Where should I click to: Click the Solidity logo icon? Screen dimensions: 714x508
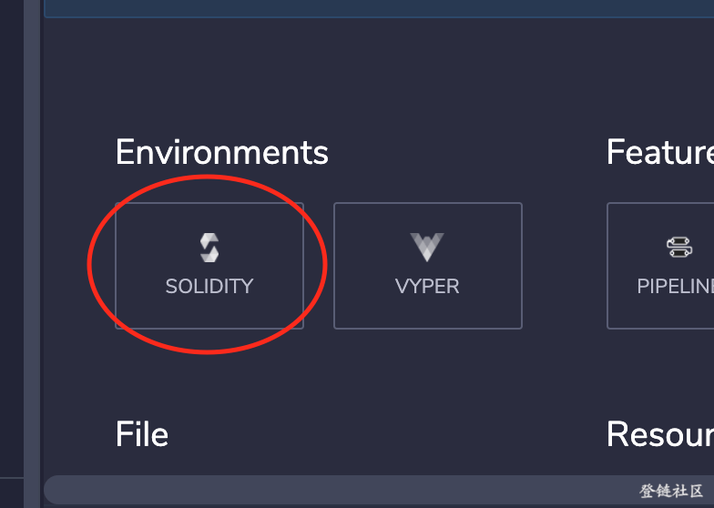209,248
